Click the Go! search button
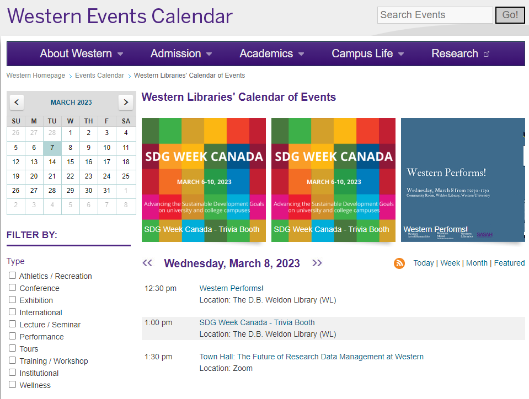529x399 pixels. 510,15
